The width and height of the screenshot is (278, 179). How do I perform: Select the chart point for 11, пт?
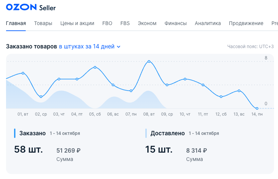click(203, 85)
